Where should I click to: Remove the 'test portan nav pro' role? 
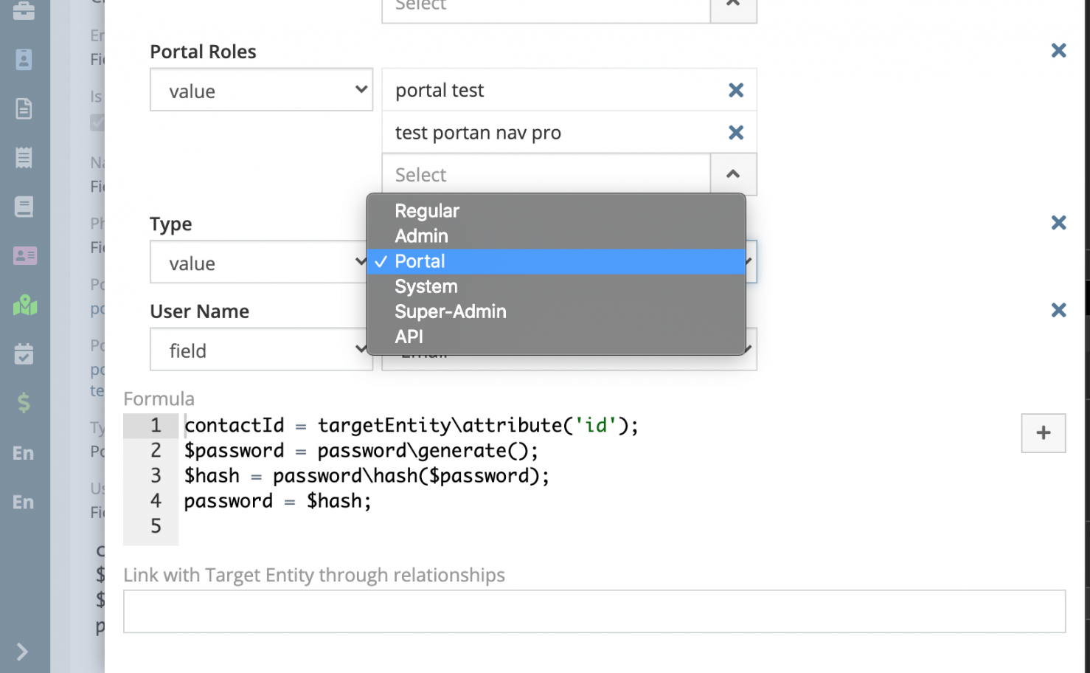735,133
